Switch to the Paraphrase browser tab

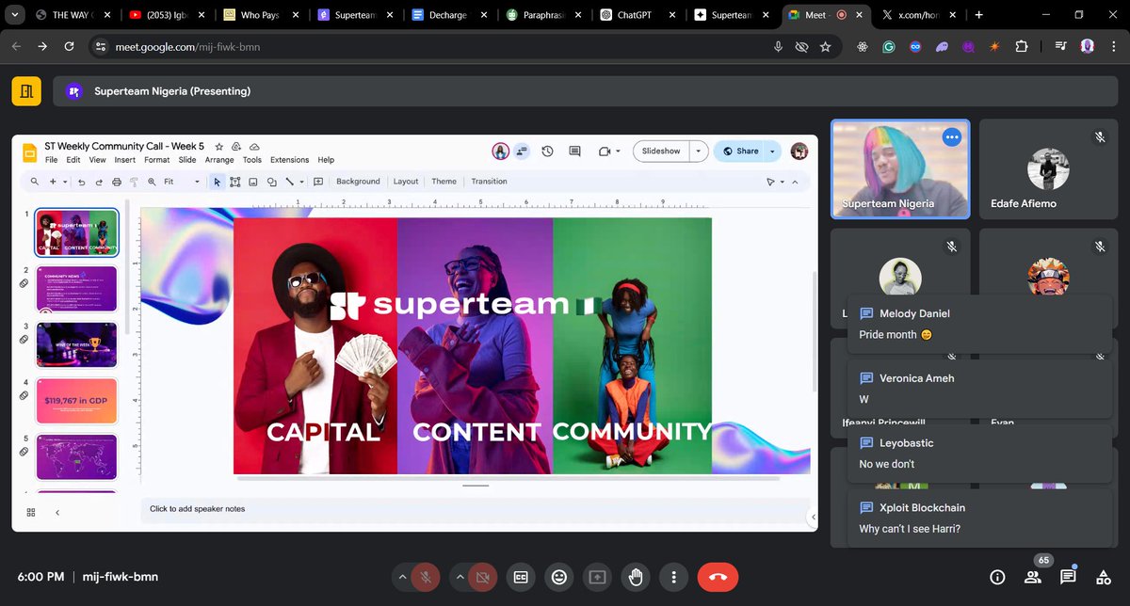coord(545,15)
